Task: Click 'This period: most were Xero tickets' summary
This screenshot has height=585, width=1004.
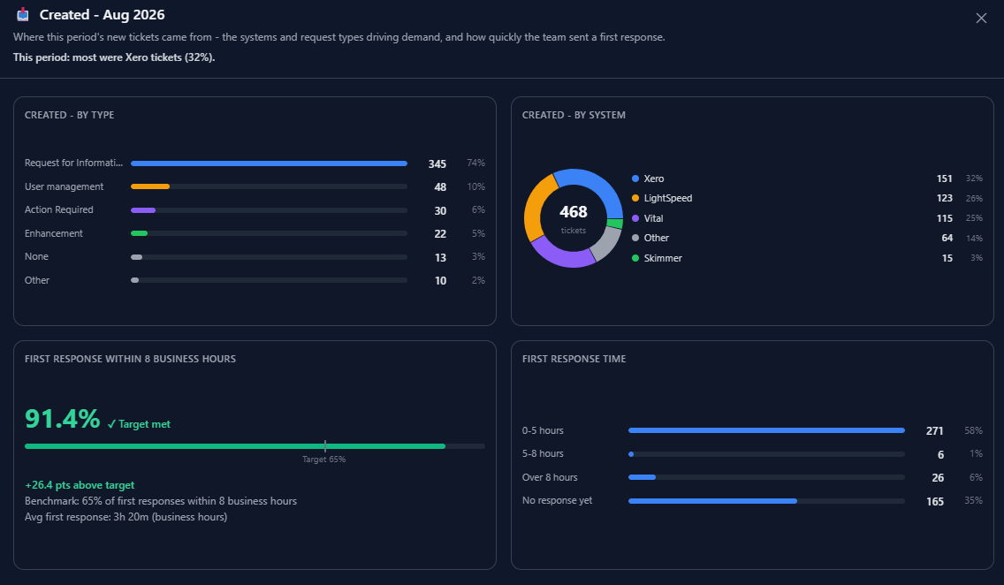Action: point(114,57)
